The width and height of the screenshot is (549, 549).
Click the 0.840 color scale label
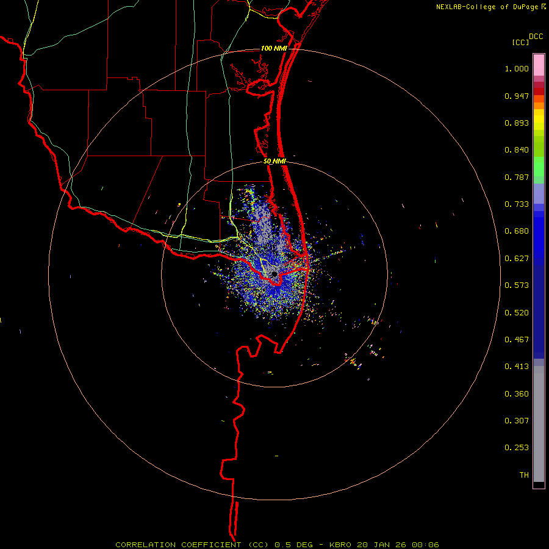click(517, 150)
